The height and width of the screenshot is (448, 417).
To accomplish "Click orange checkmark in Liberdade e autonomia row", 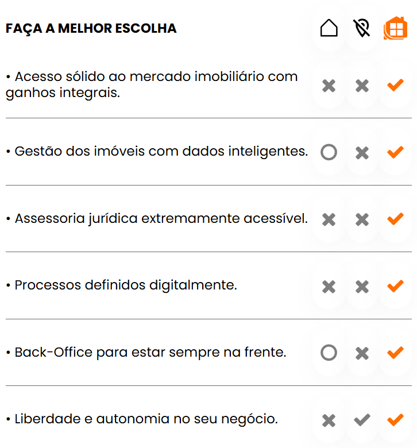I will [x=395, y=420].
